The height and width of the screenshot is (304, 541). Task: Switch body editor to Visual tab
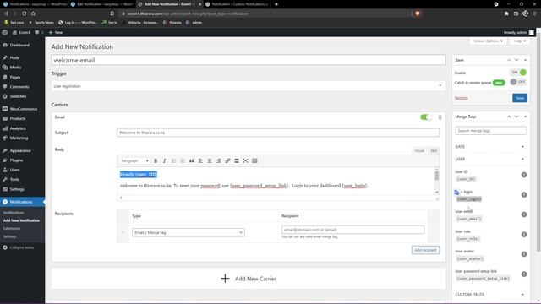click(419, 150)
